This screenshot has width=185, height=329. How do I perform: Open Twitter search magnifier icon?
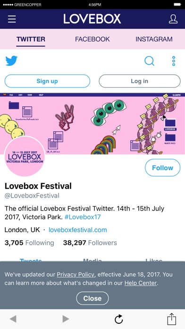coord(150,61)
